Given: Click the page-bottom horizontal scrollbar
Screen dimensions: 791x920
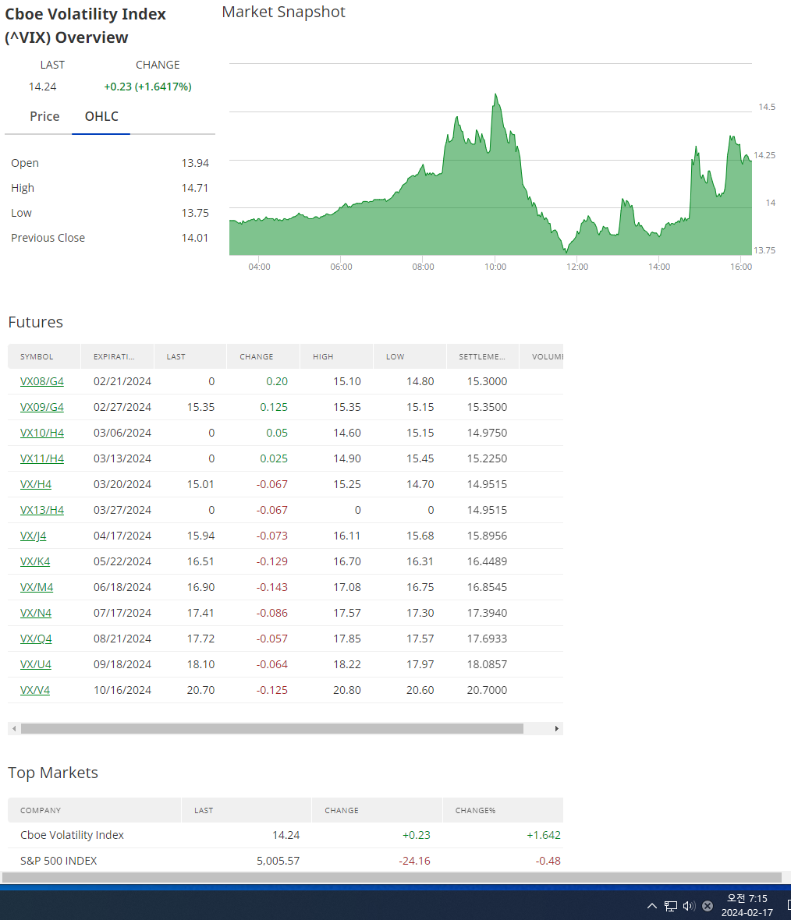Looking at the screenshot, I should click(x=392, y=877).
